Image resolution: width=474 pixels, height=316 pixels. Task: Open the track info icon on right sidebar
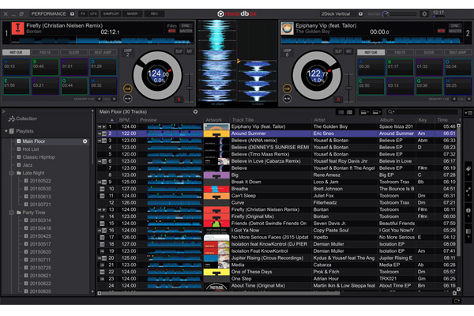[468, 211]
